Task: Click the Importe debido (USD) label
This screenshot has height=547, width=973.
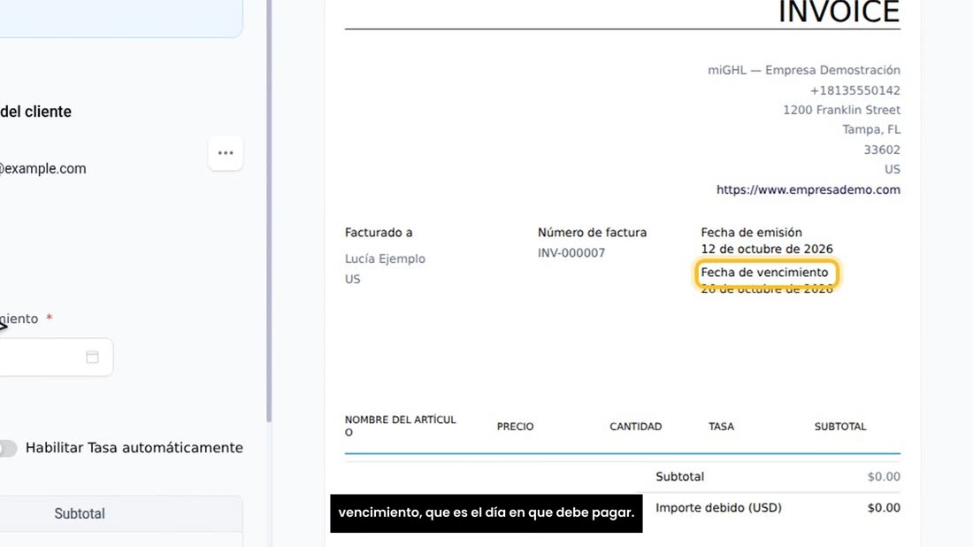Action: point(718,508)
